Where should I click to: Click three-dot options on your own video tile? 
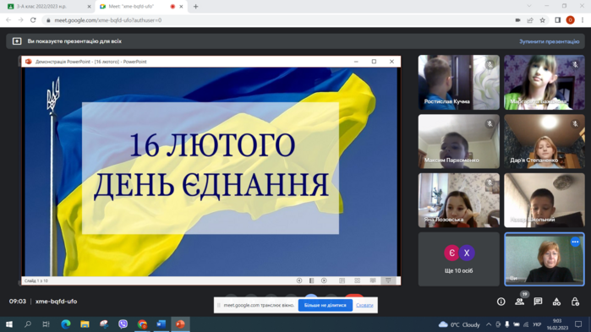[575, 242]
